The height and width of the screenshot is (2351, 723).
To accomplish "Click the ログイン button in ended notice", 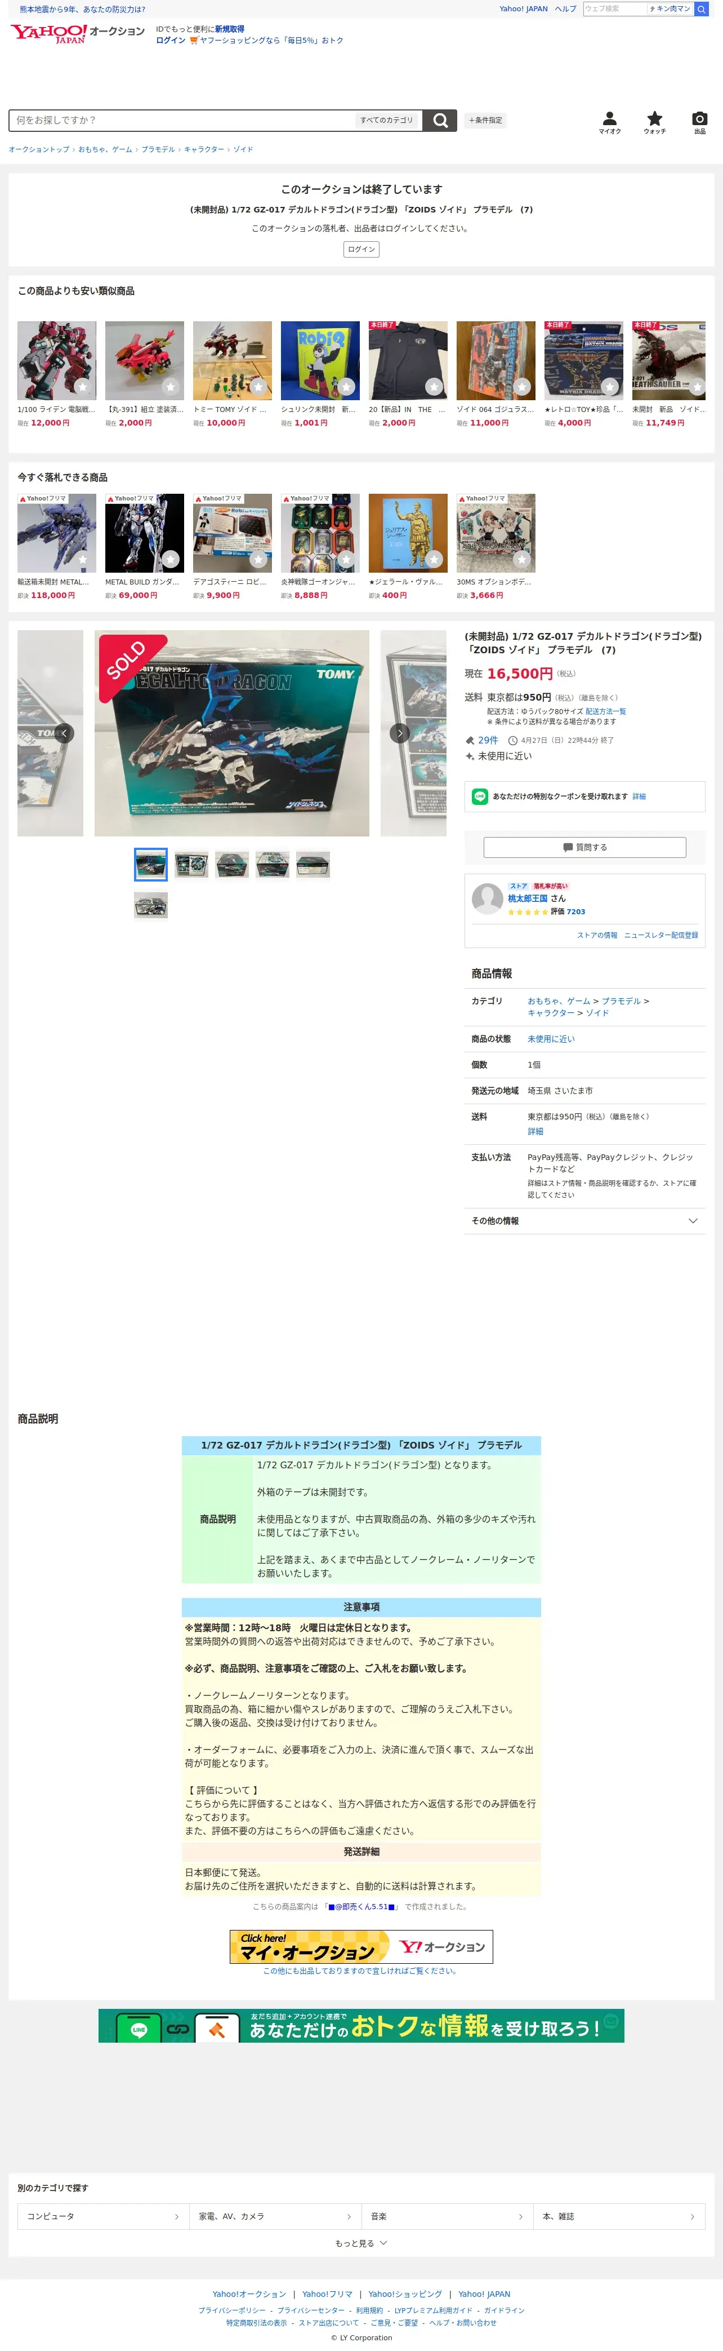I will [361, 249].
